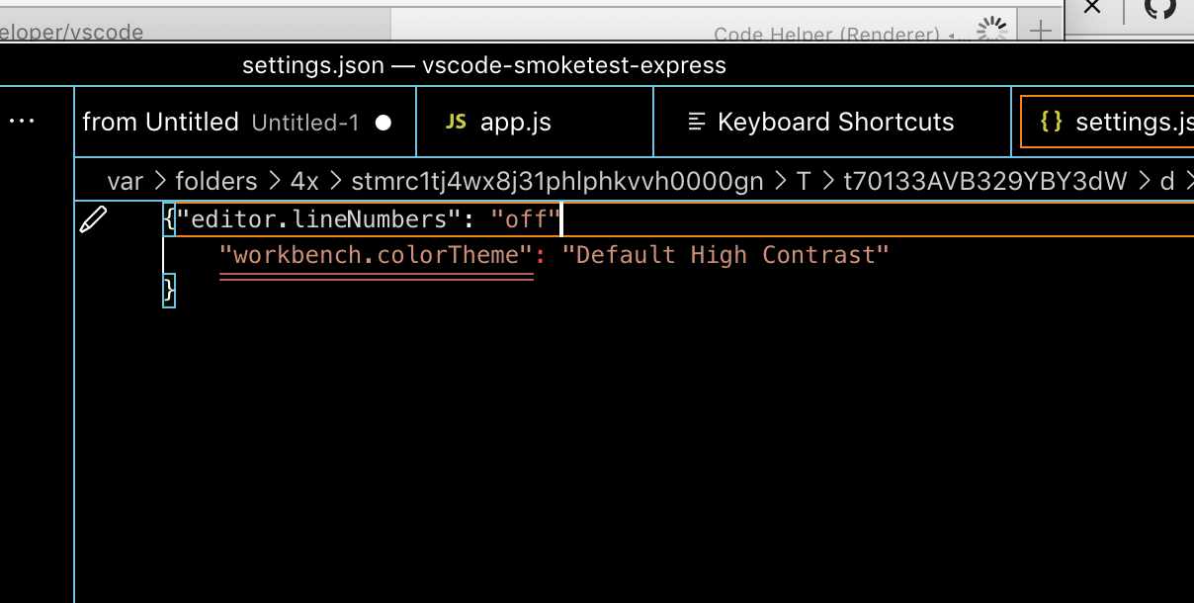Click the "off" value text
1194x603 pixels.
pos(525,219)
